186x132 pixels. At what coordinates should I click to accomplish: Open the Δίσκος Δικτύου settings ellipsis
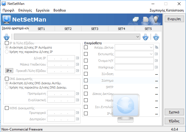click(x=156, y=94)
